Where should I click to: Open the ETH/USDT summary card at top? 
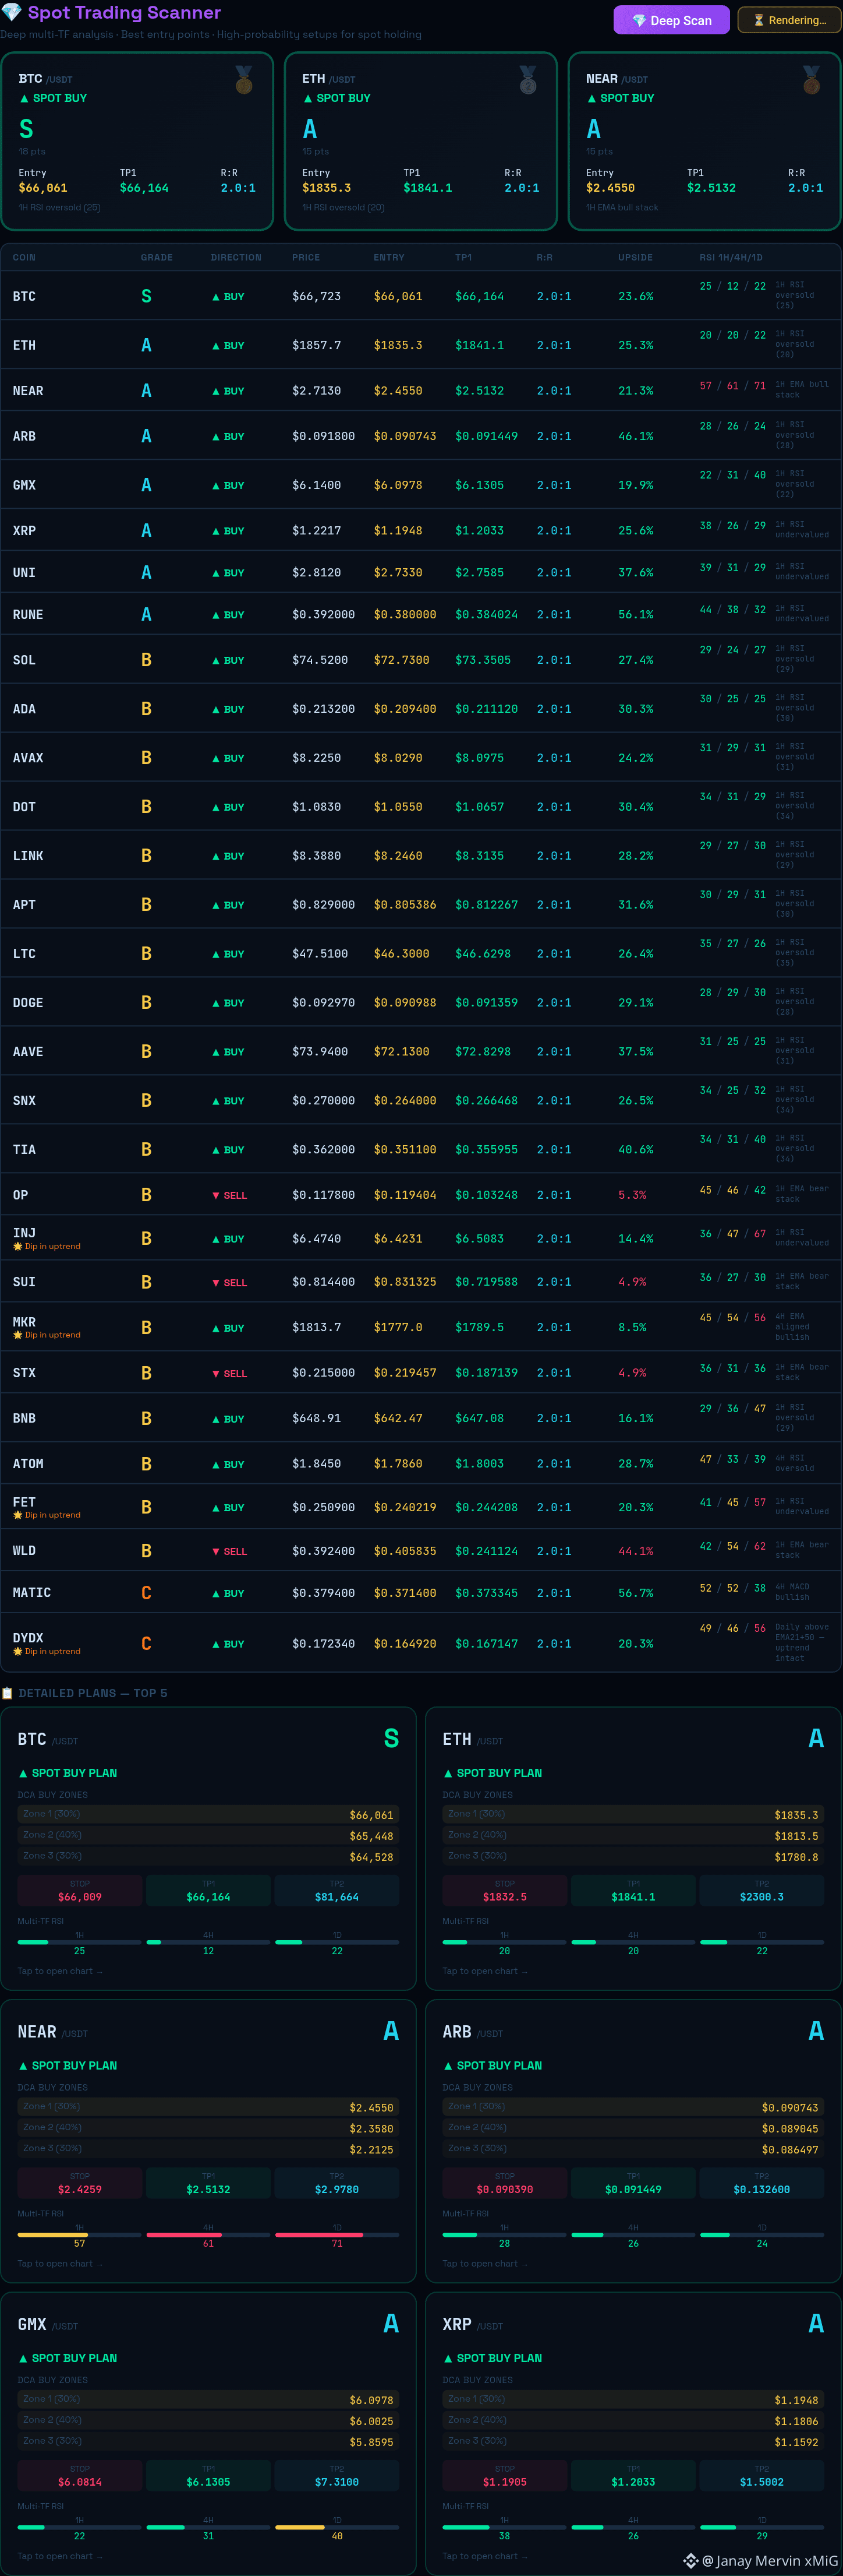tap(420, 141)
